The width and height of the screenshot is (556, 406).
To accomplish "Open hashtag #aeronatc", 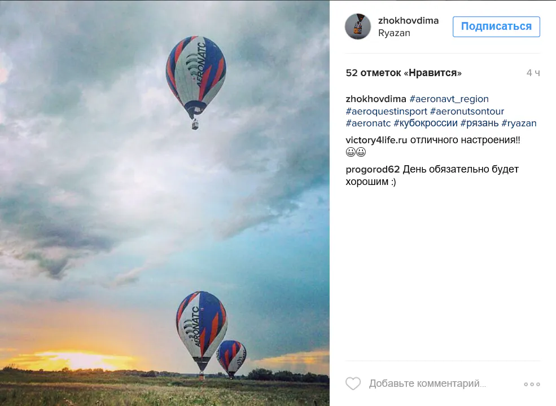I will [x=368, y=123].
